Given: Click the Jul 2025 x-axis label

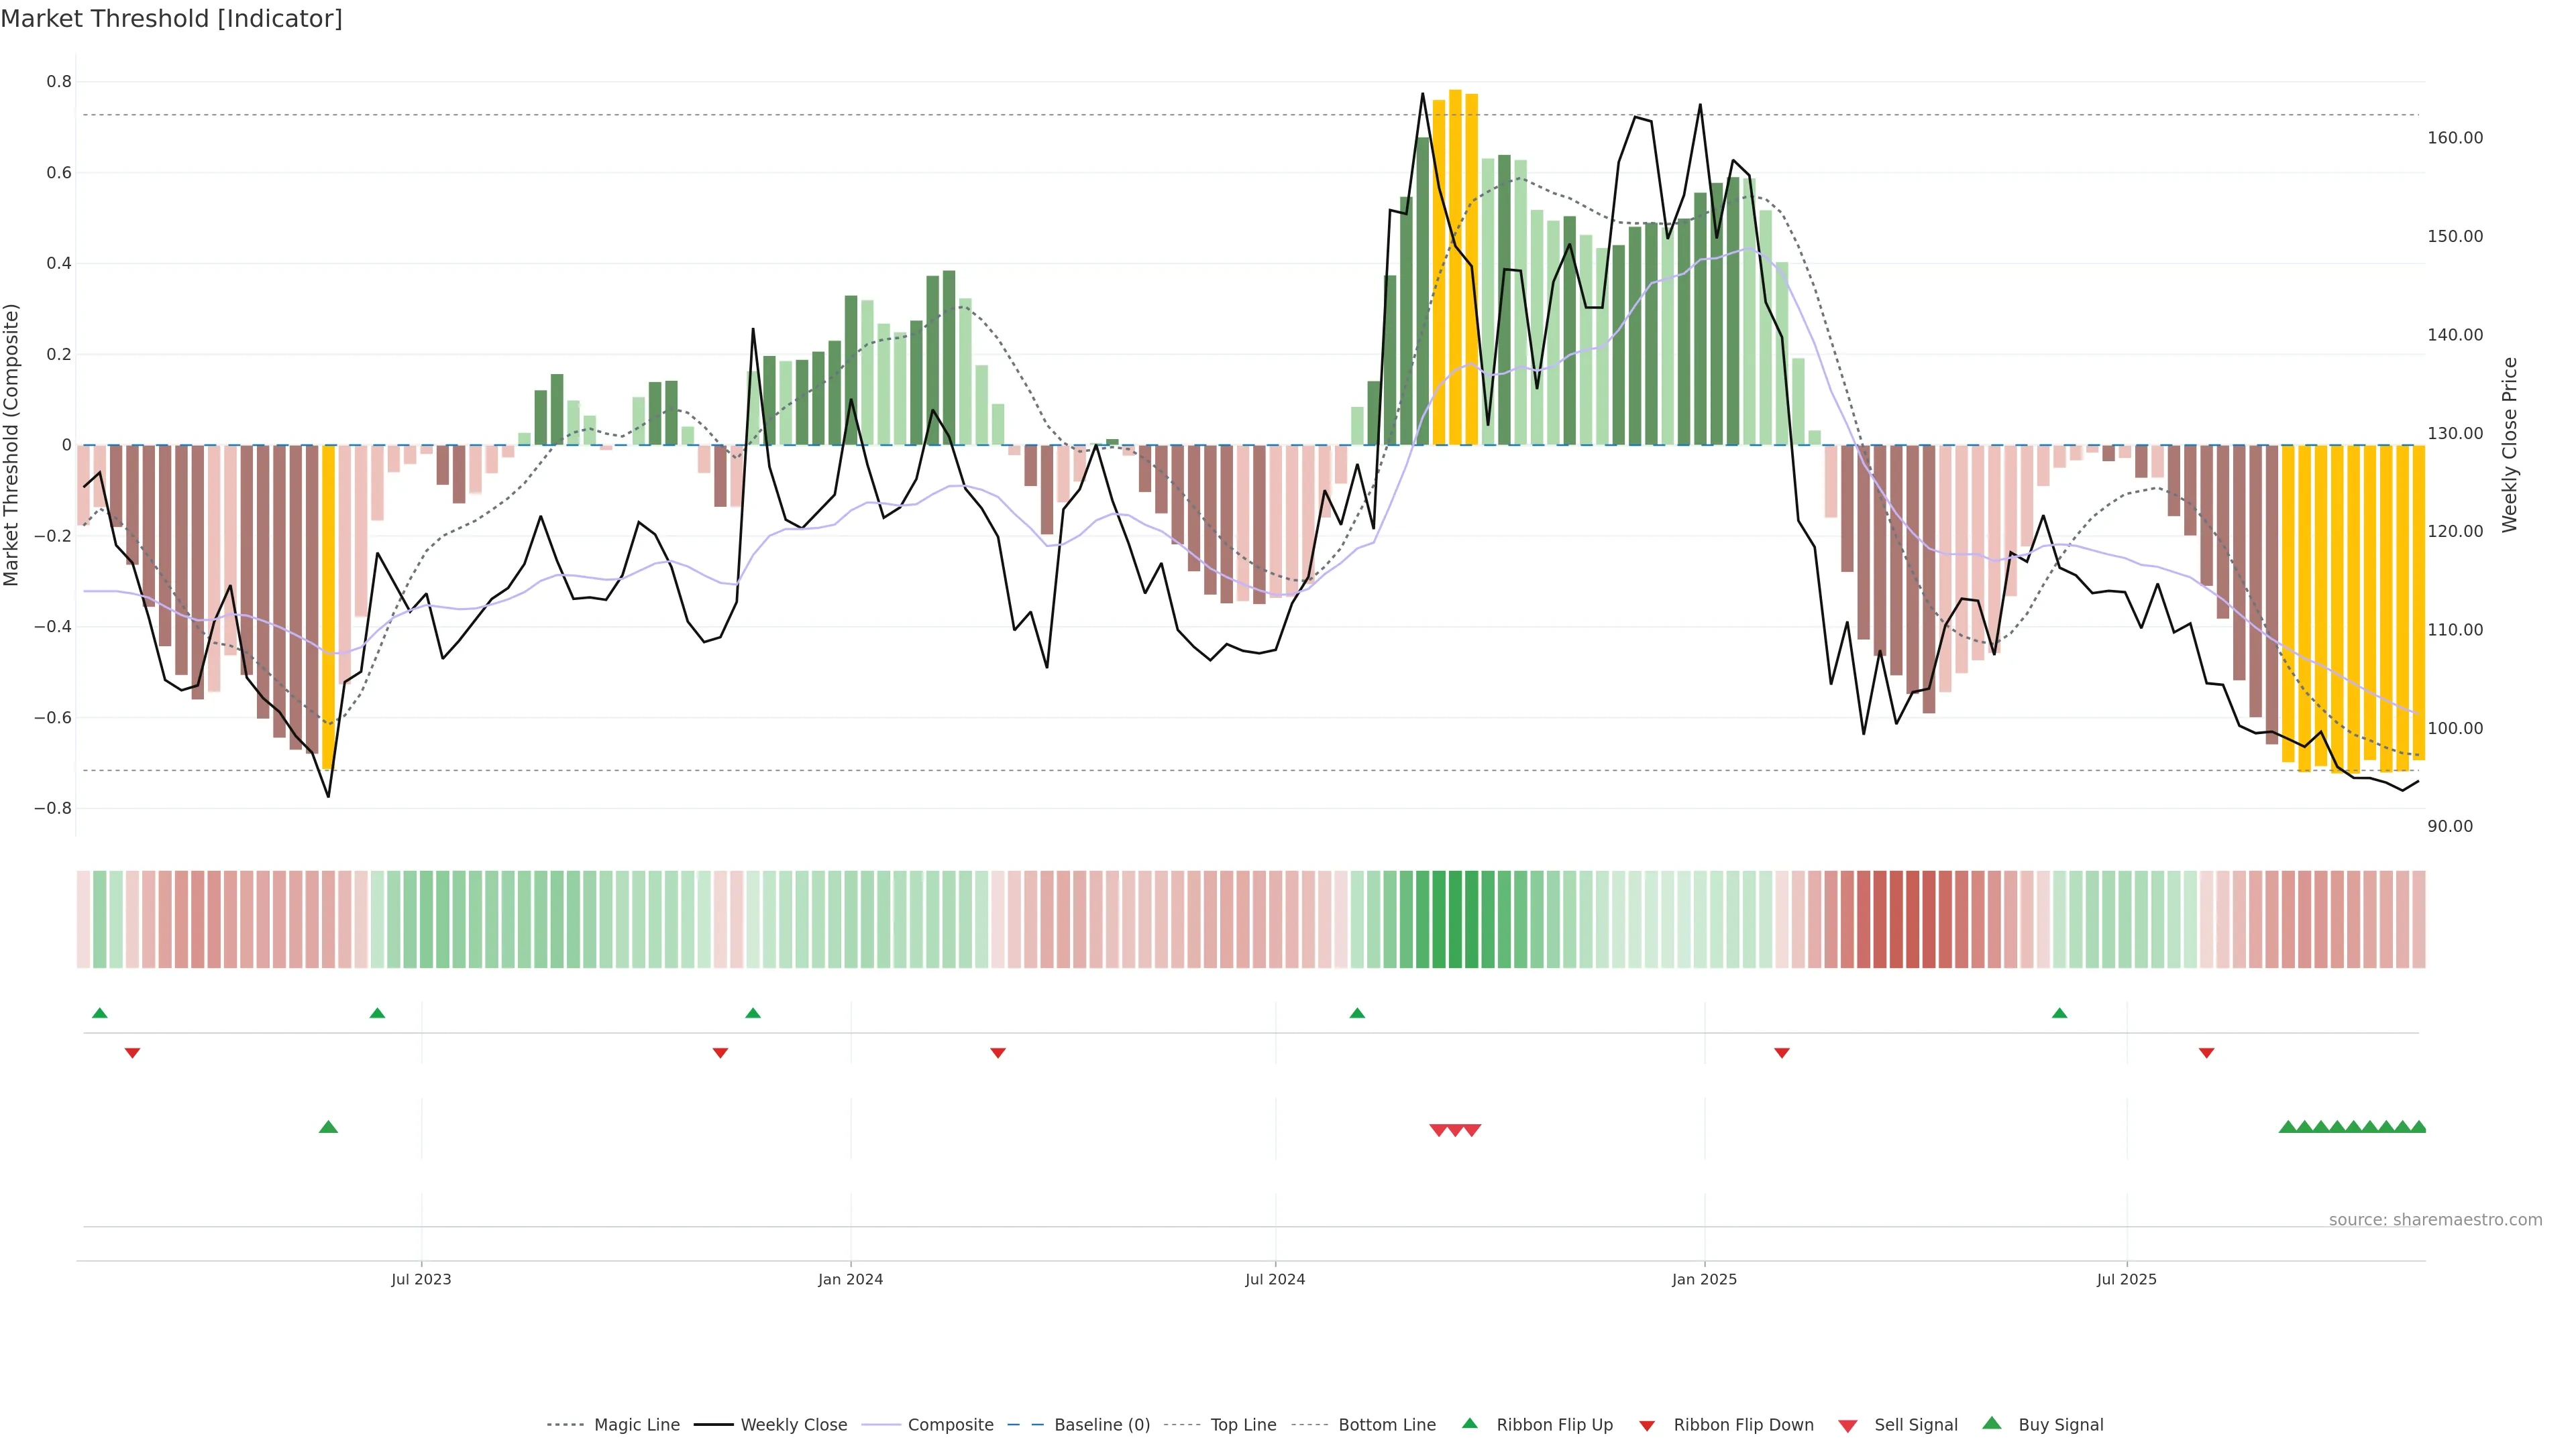Looking at the screenshot, I should (x=2126, y=1280).
